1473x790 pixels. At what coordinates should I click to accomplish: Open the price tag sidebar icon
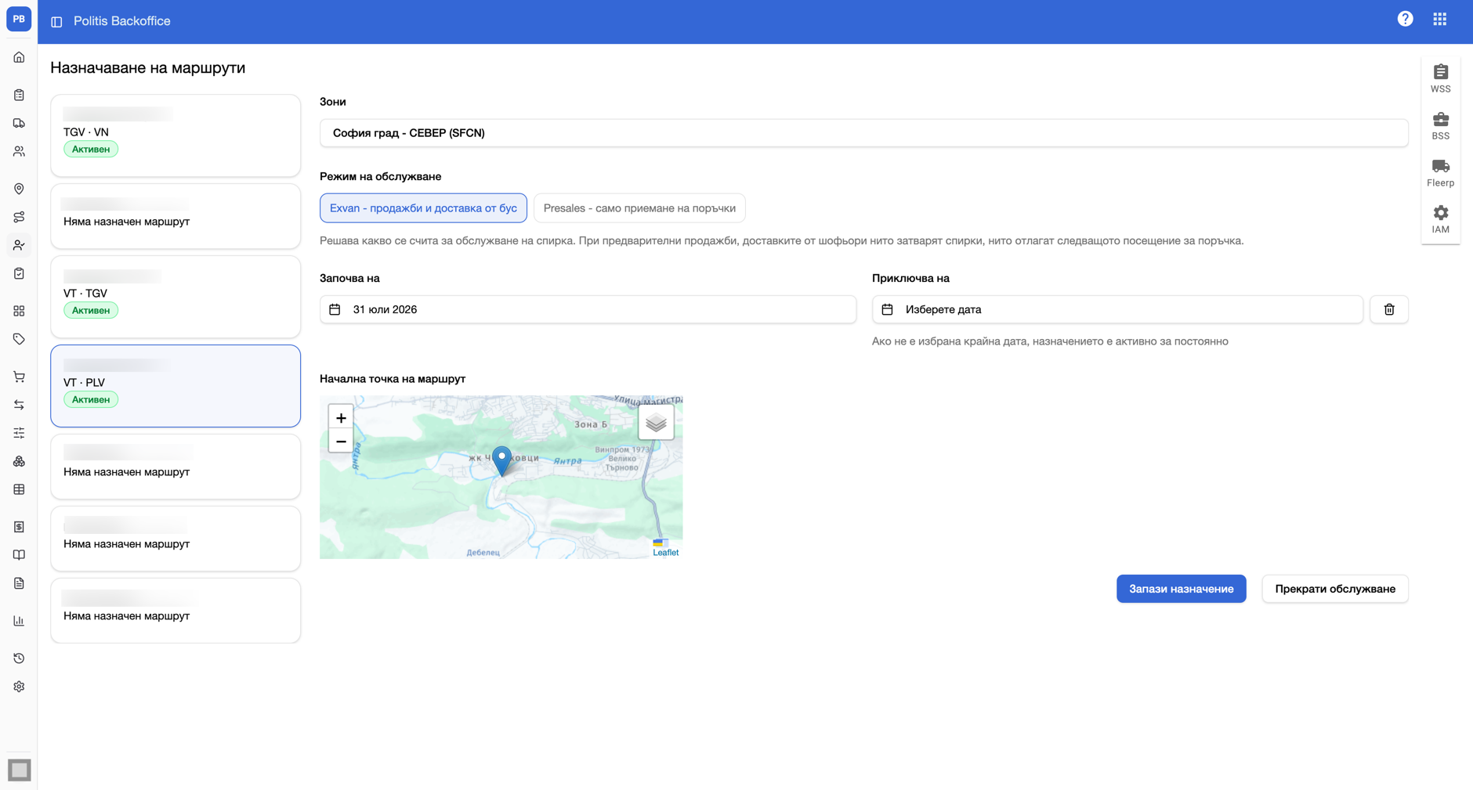(19, 339)
